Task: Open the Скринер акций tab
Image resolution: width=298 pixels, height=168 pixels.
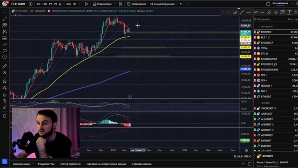Action: [x=21, y=164]
